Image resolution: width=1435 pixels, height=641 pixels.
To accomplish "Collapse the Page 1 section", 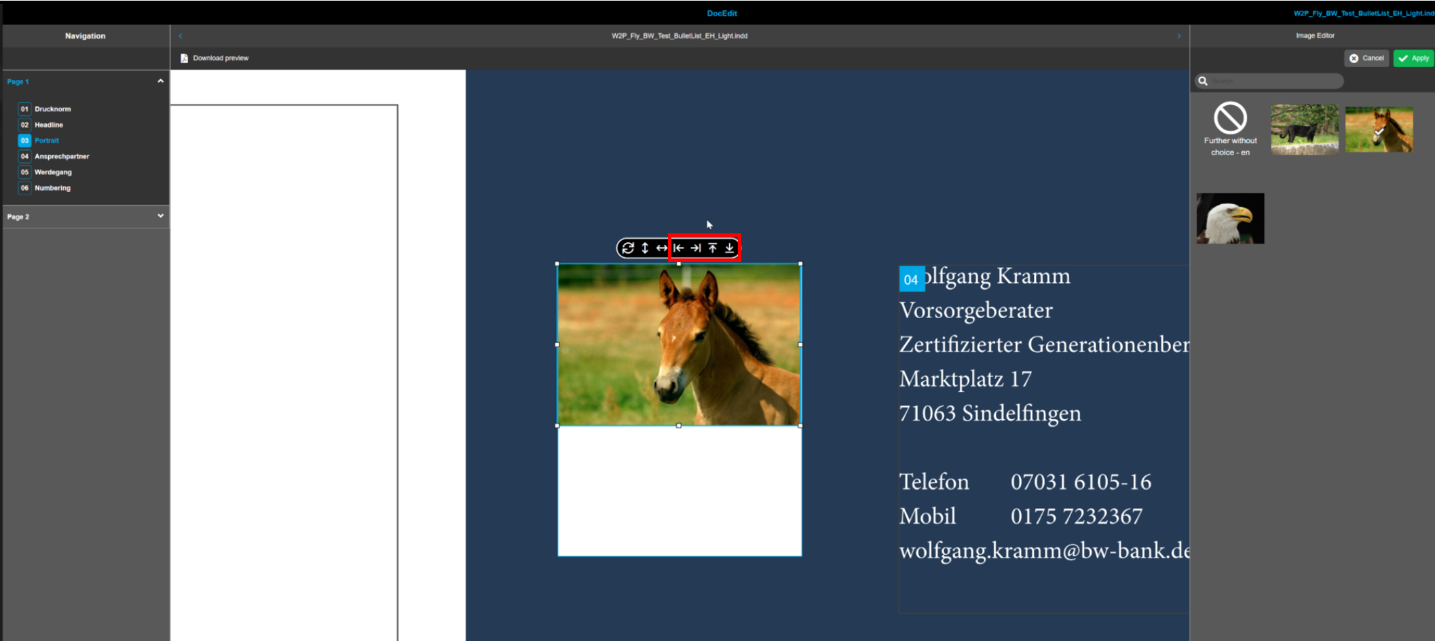I will [161, 81].
